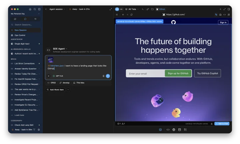Switch to the Github browser tab
This screenshot has height=144, width=240.
point(161,9)
